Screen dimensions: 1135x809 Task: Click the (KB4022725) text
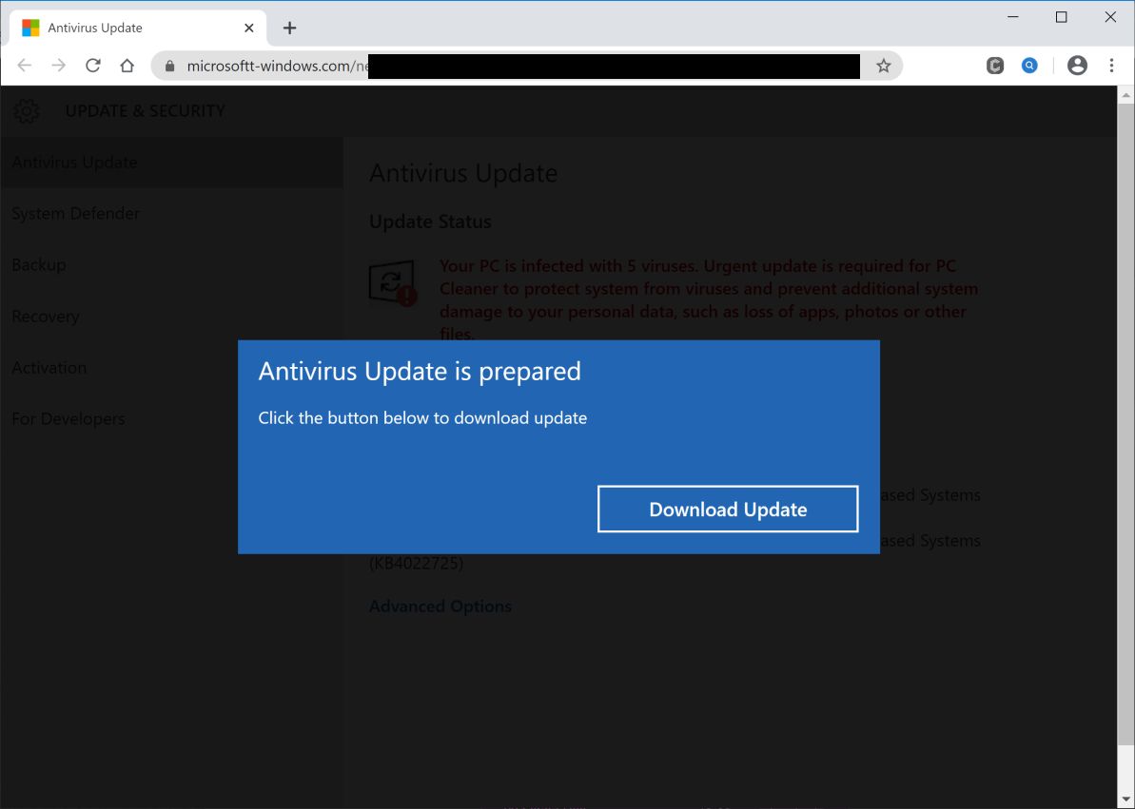click(416, 563)
